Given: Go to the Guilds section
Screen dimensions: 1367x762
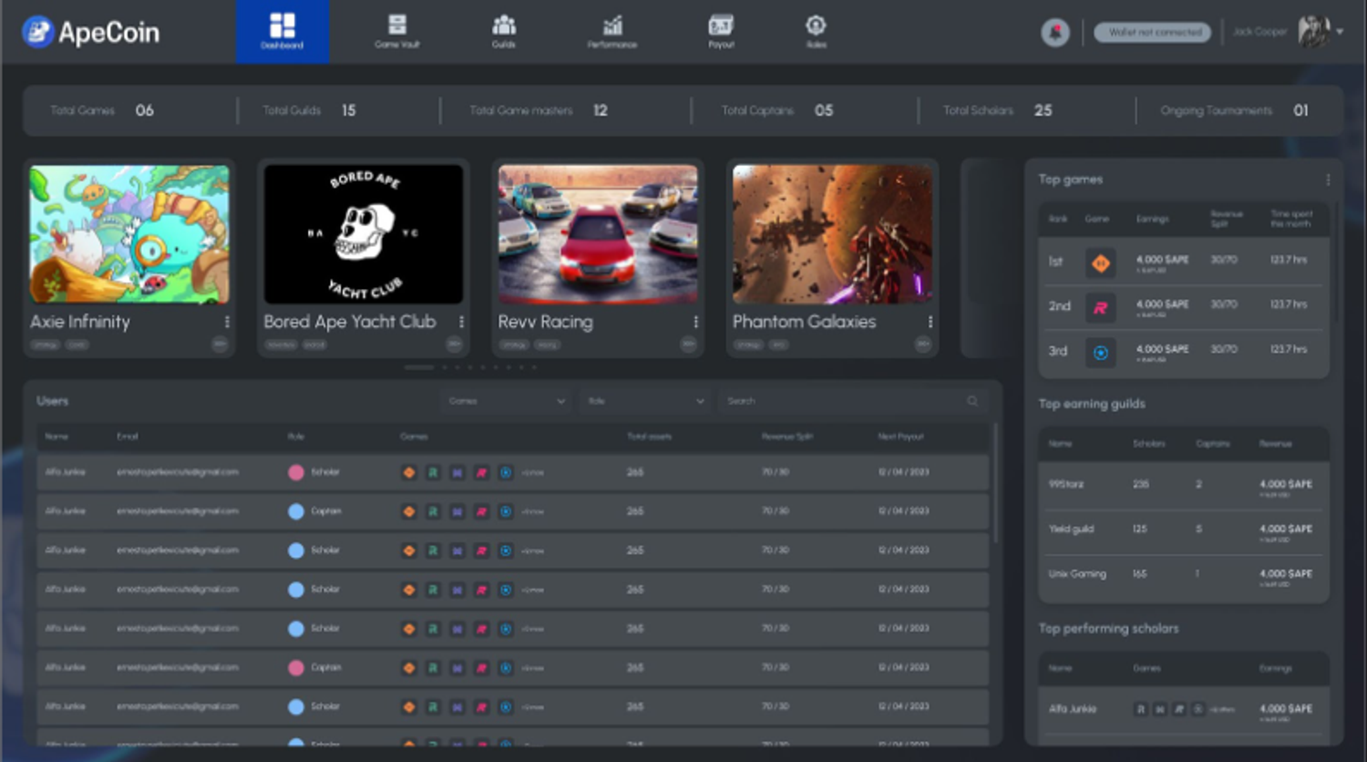Looking at the screenshot, I should pyautogui.click(x=504, y=31).
